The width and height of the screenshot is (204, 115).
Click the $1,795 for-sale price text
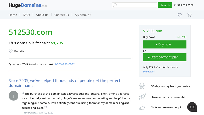(x=57, y=43)
